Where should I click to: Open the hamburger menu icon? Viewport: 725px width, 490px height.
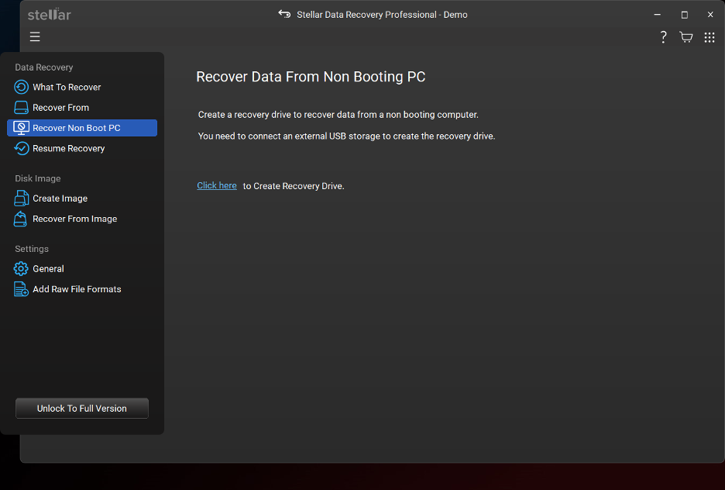tap(35, 36)
